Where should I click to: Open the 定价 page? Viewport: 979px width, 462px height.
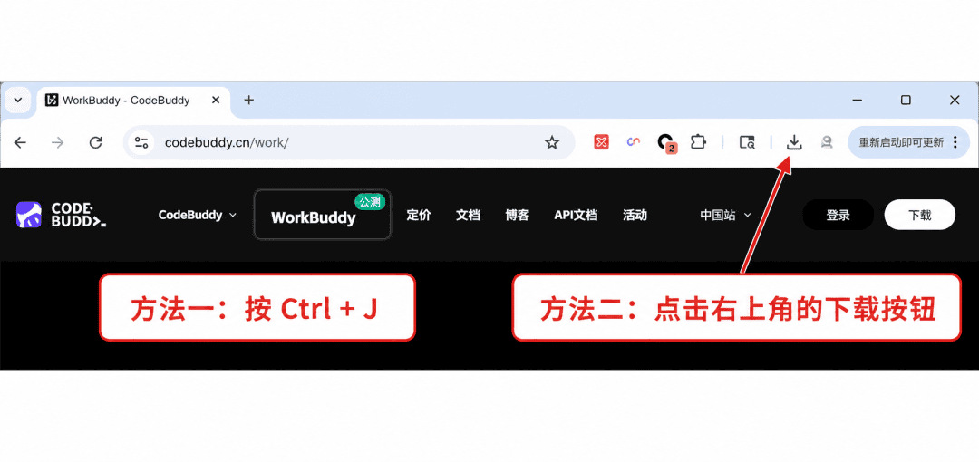pyautogui.click(x=418, y=215)
